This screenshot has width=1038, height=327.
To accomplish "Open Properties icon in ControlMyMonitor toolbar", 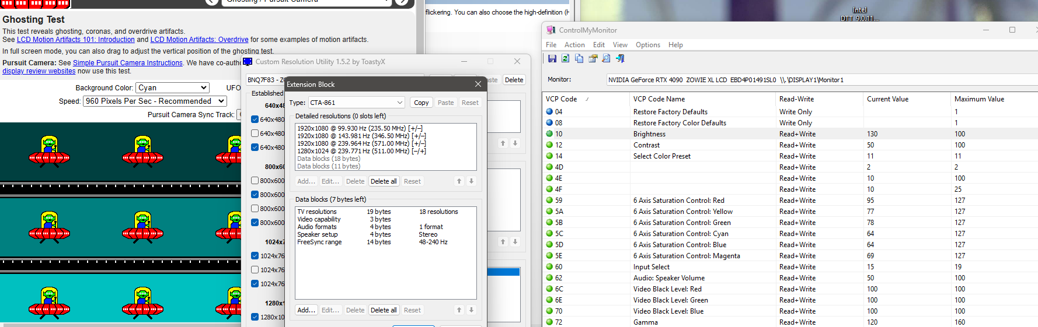I will click(x=593, y=58).
